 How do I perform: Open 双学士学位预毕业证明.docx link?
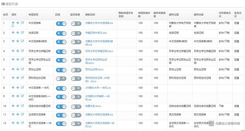point(96,61)
